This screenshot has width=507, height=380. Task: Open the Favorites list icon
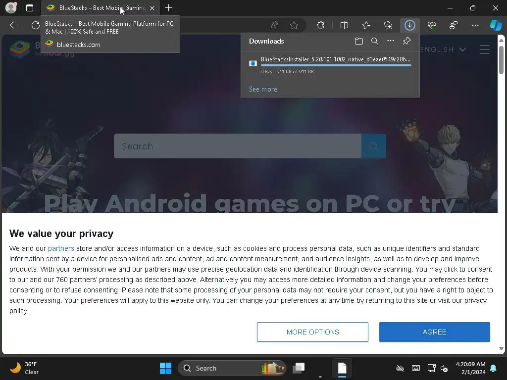pyautogui.click(x=366, y=25)
